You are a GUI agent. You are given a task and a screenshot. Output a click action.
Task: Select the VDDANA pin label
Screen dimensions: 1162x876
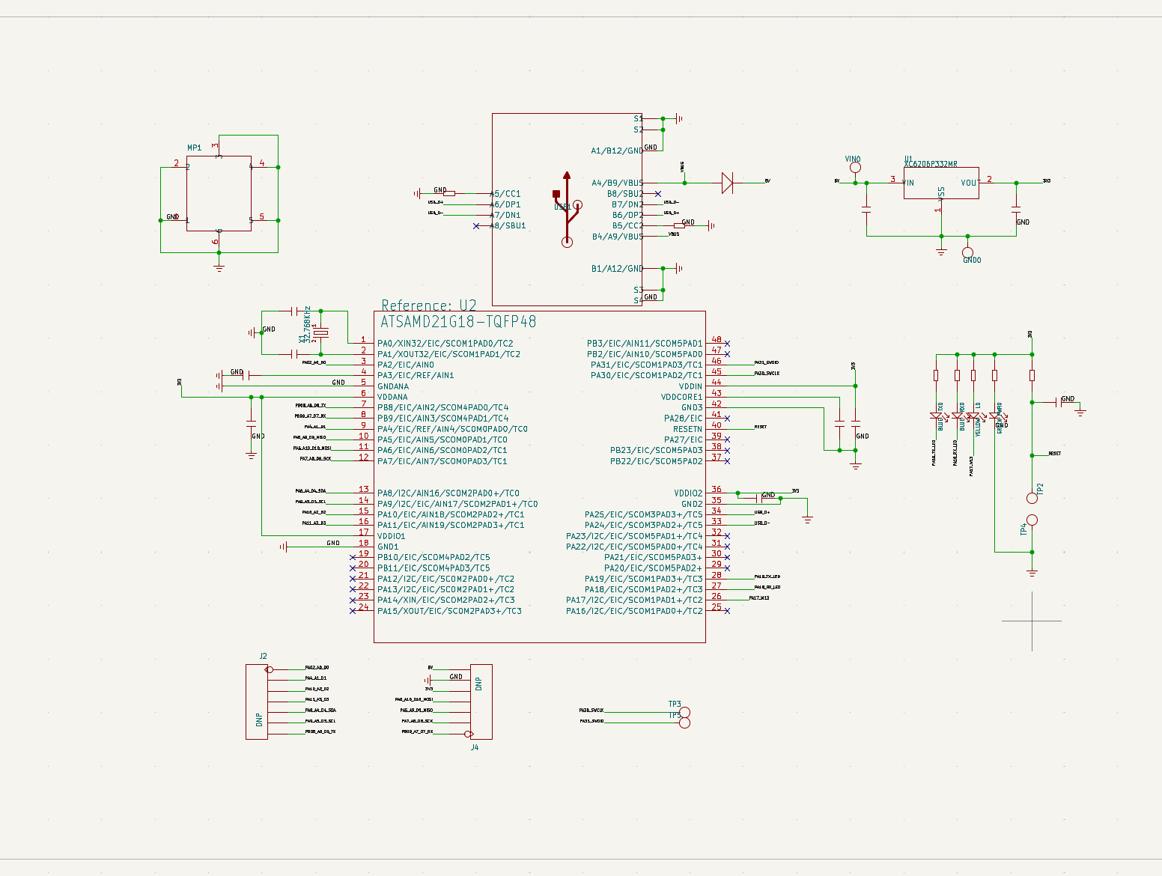(x=393, y=397)
